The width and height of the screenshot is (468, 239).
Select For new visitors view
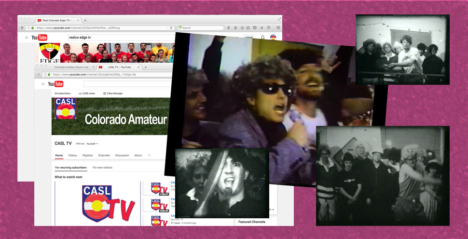point(102,168)
